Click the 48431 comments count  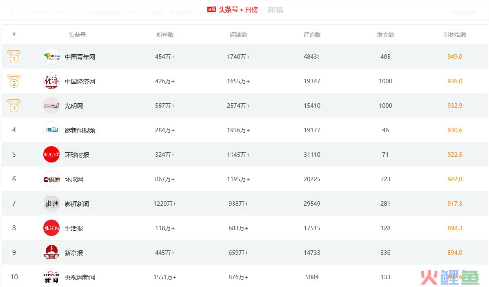[x=312, y=56]
